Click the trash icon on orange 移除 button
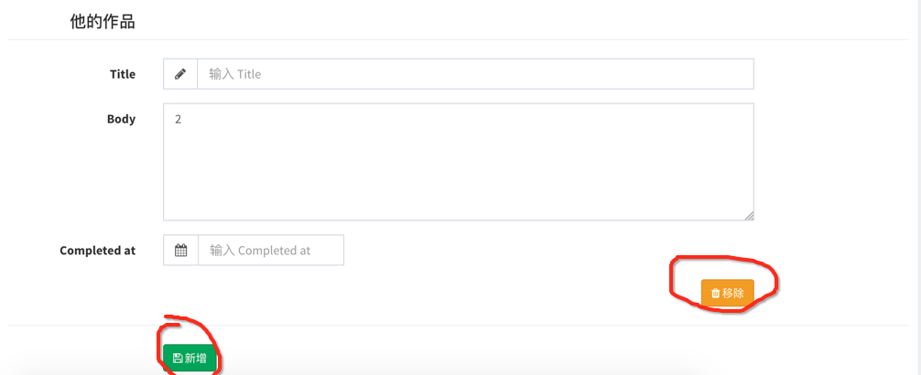This screenshot has height=375, width=921. click(x=715, y=294)
